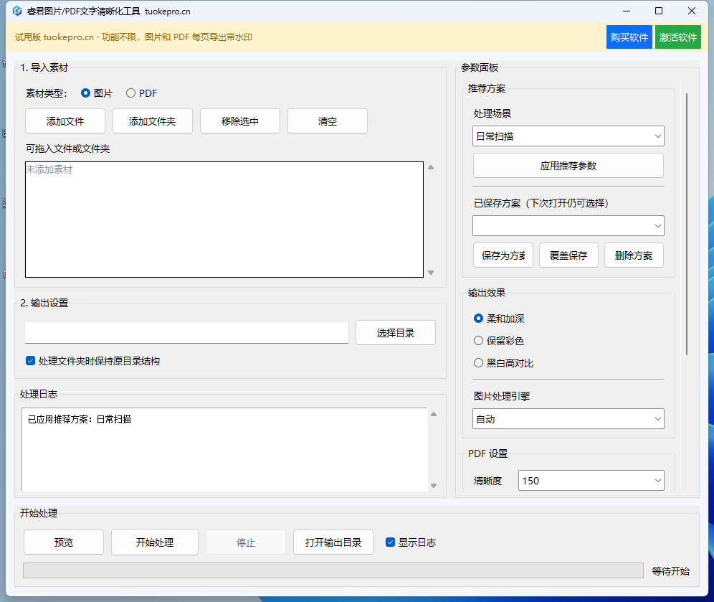Click the parameter panel vertical scrollbar

click(687, 224)
